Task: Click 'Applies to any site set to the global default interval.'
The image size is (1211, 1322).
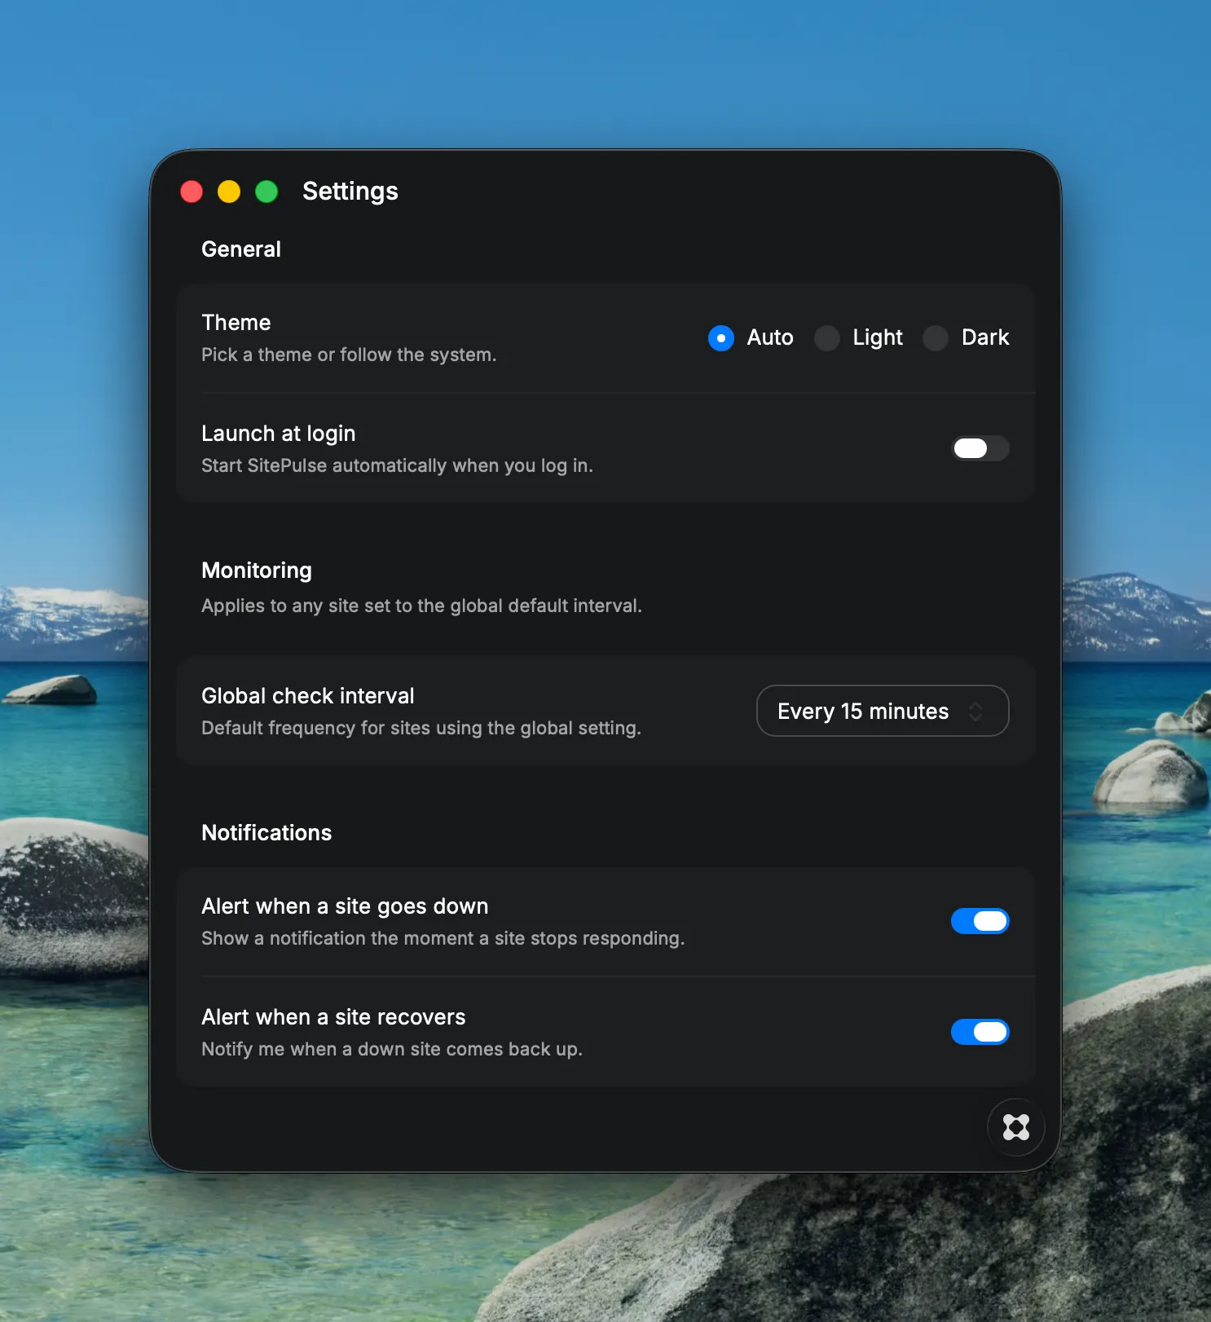Action: pyautogui.click(x=421, y=606)
